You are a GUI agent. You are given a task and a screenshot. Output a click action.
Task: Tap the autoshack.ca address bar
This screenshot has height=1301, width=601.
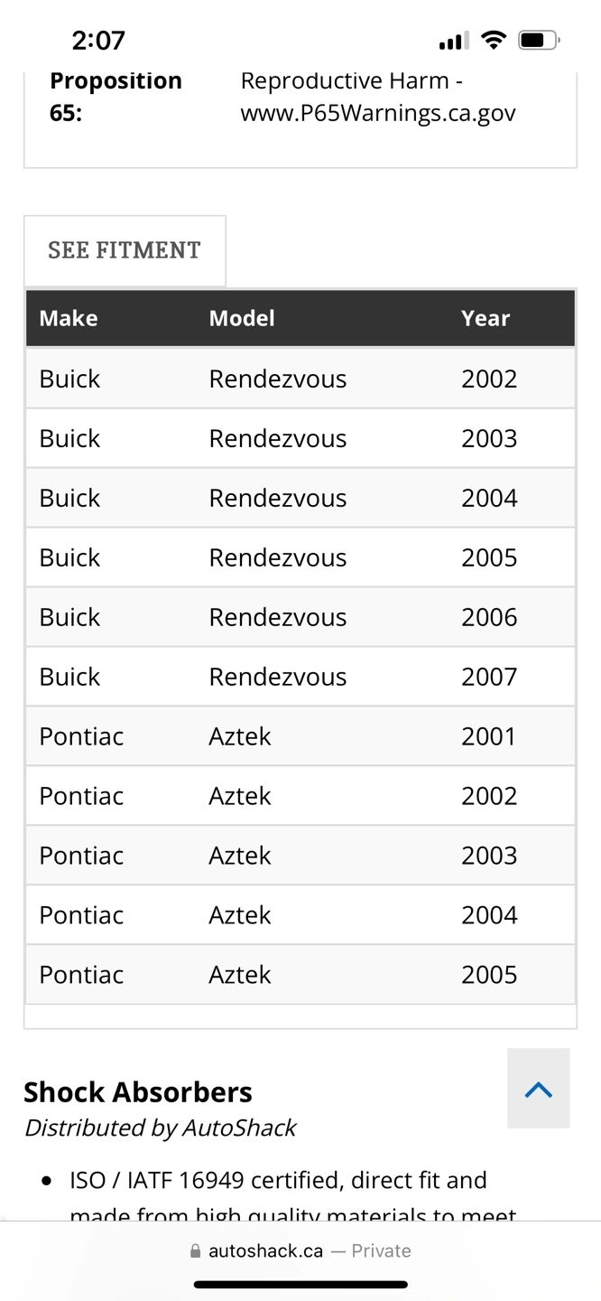pyautogui.click(x=300, y=1251)
